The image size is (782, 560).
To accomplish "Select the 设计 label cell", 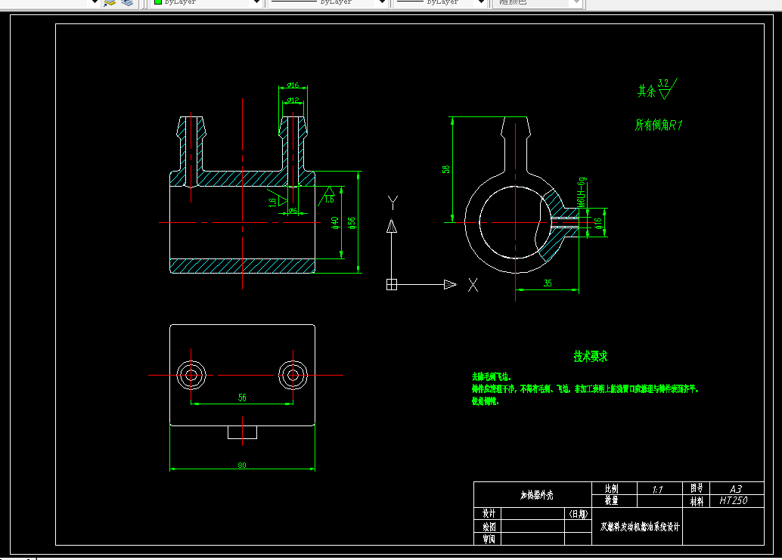I will (489, 514).
